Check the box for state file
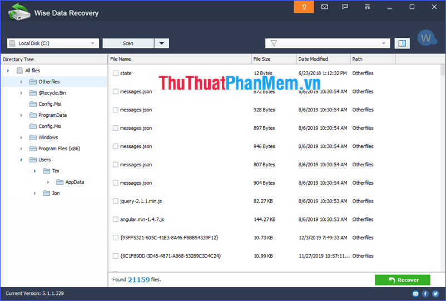The height and width of the screenshot is (301, 446). coord(116,73)
